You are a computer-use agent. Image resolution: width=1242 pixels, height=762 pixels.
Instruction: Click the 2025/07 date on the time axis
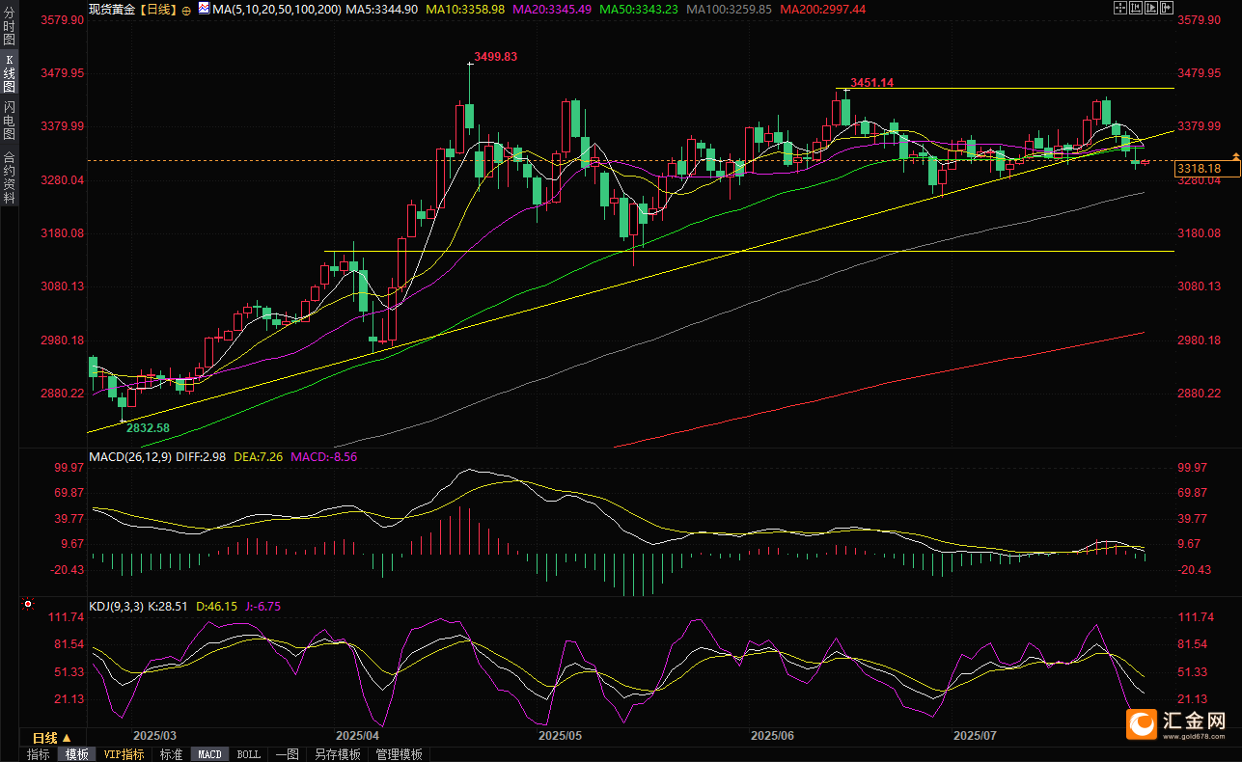975,735
